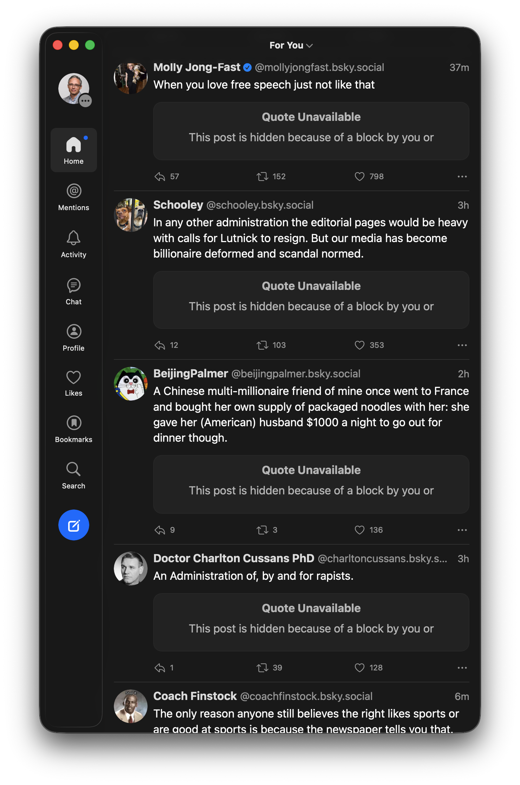Open Search from the sidebar
The image size is (520, 785).
[74, 475]
